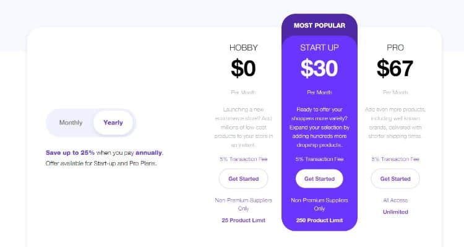Select the PRO plan heading

[395, 48]
